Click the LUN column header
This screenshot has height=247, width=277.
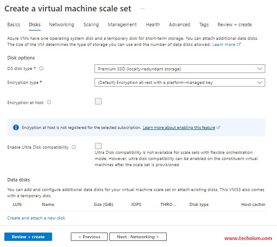(17, 204)
